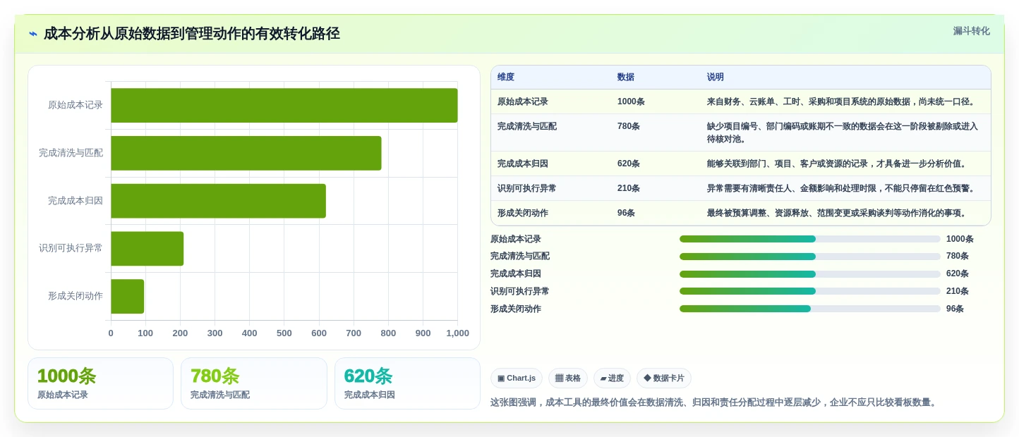Screen dimensions: 1019x437
Task: Click the 识别可执行异常 chart bar
Action: (x=147, y=249)
